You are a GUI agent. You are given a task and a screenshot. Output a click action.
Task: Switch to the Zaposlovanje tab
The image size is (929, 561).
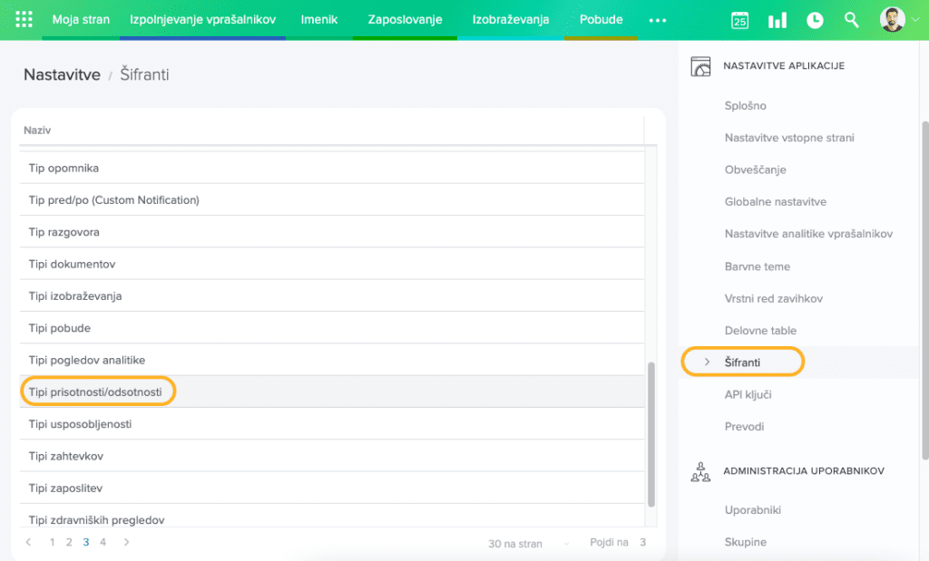[x=405, y=20]
